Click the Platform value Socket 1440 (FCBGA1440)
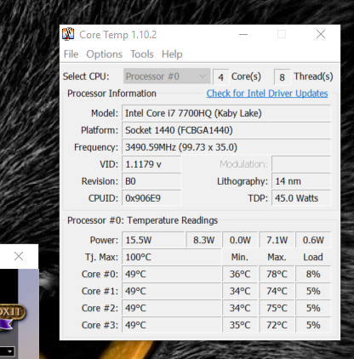 (x=226, y=130)
